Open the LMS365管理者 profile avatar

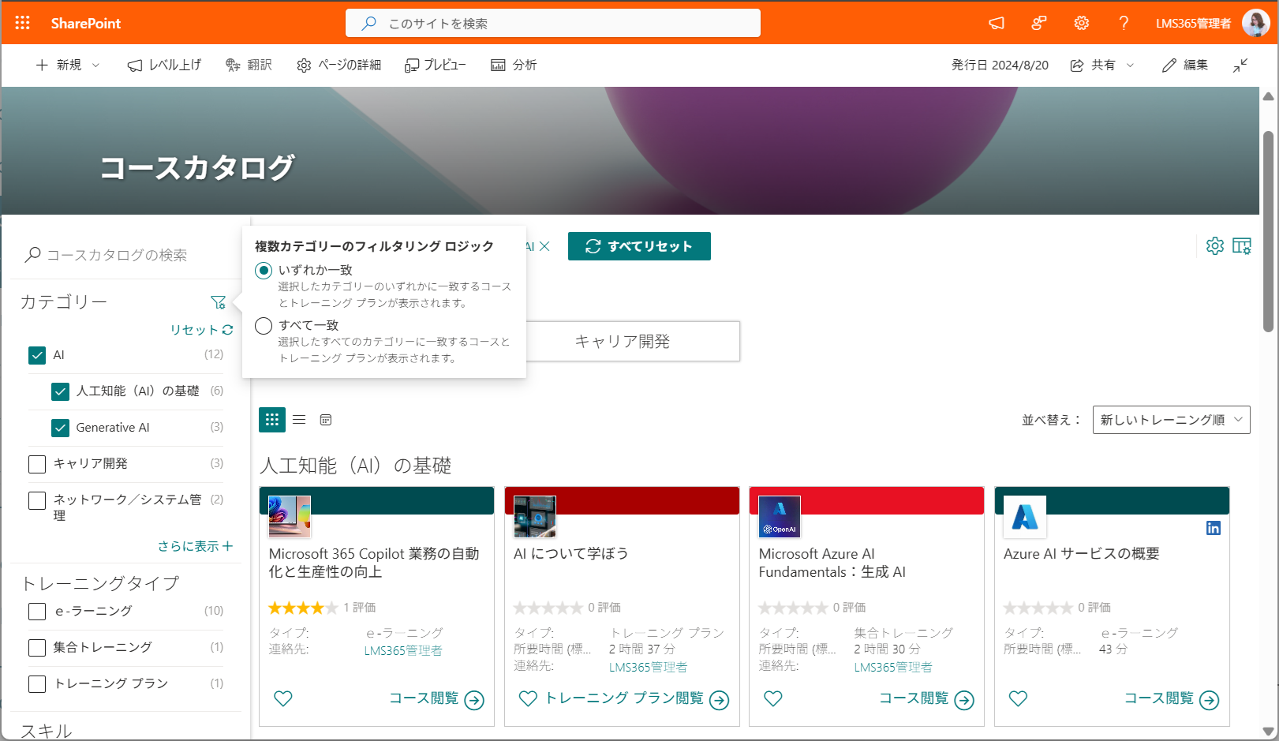point(1255,23)
